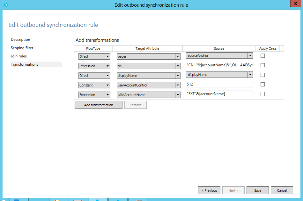Viewport: 303px width, 201px height.
Task: Expand the dn Target Attribute dropdown
Action: coord(178,66)
